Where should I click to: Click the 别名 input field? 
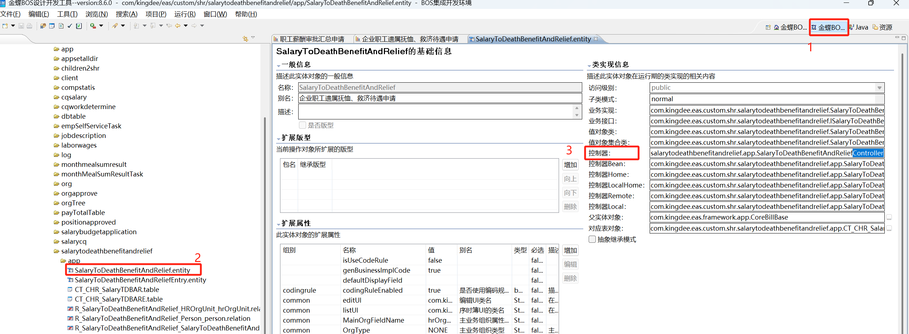[x=440, y=98]
